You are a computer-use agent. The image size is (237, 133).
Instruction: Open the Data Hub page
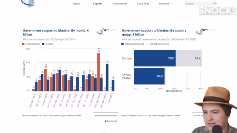point(143,4)
